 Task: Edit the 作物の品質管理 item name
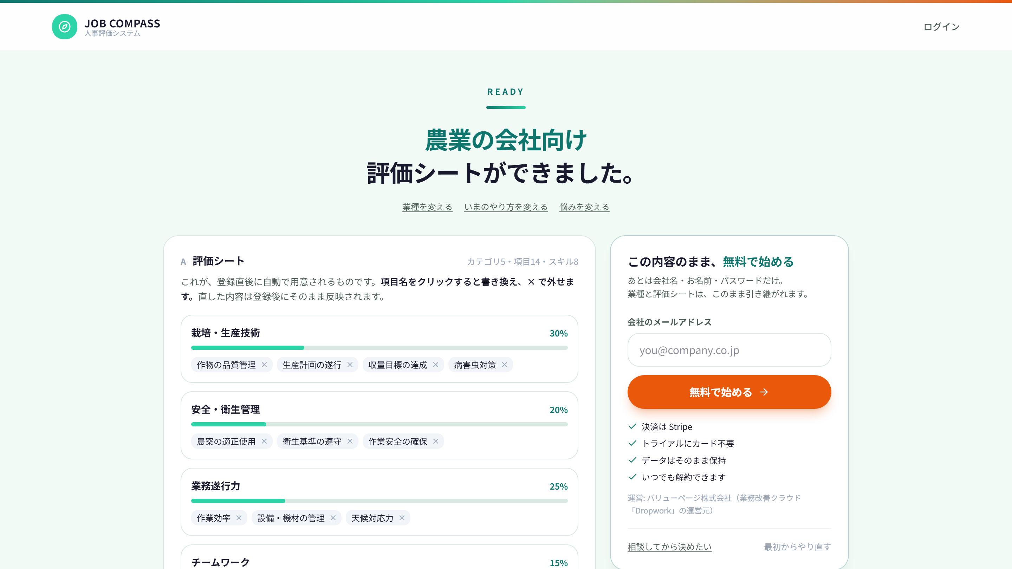click(x=226, y=365)
